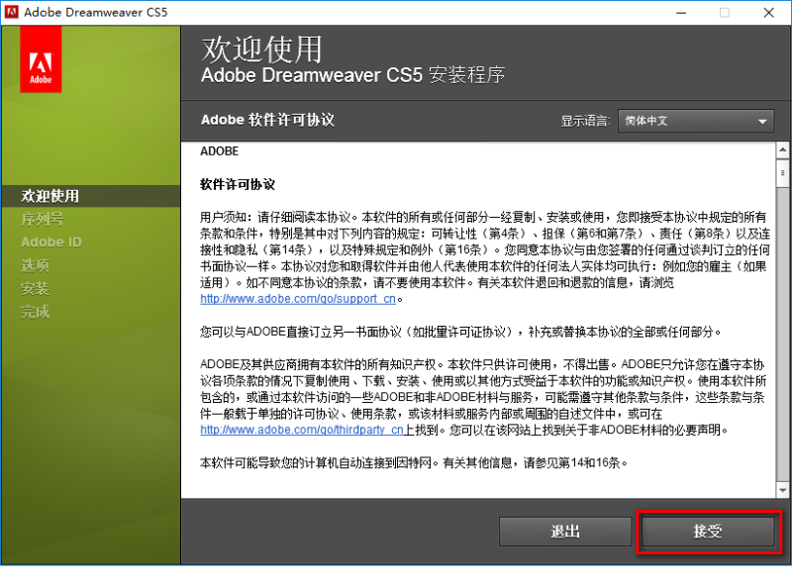Select the Adobe ID step
The width and height of the screenshot is (792, 587).
[50, 242]
